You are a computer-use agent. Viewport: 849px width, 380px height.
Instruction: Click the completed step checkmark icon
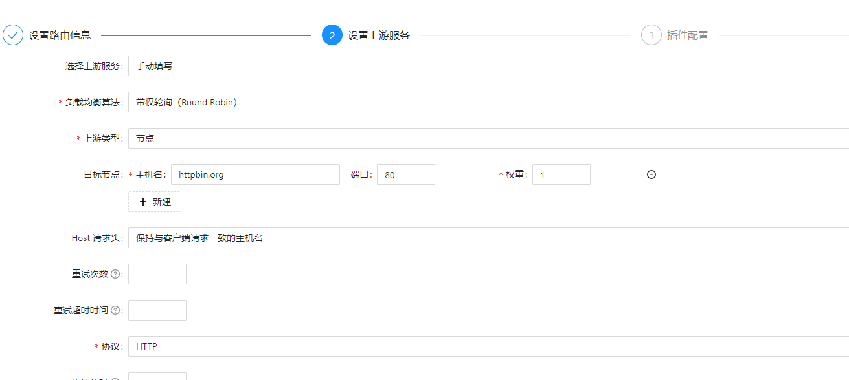click(13, 35)
